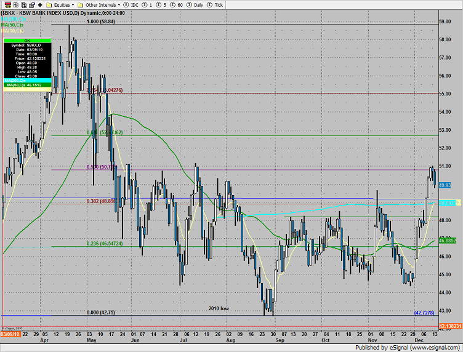Switch to Tick interval

215,5
